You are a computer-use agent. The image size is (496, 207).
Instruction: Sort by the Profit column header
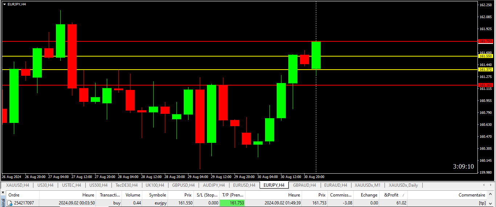[x=394, y=195]
